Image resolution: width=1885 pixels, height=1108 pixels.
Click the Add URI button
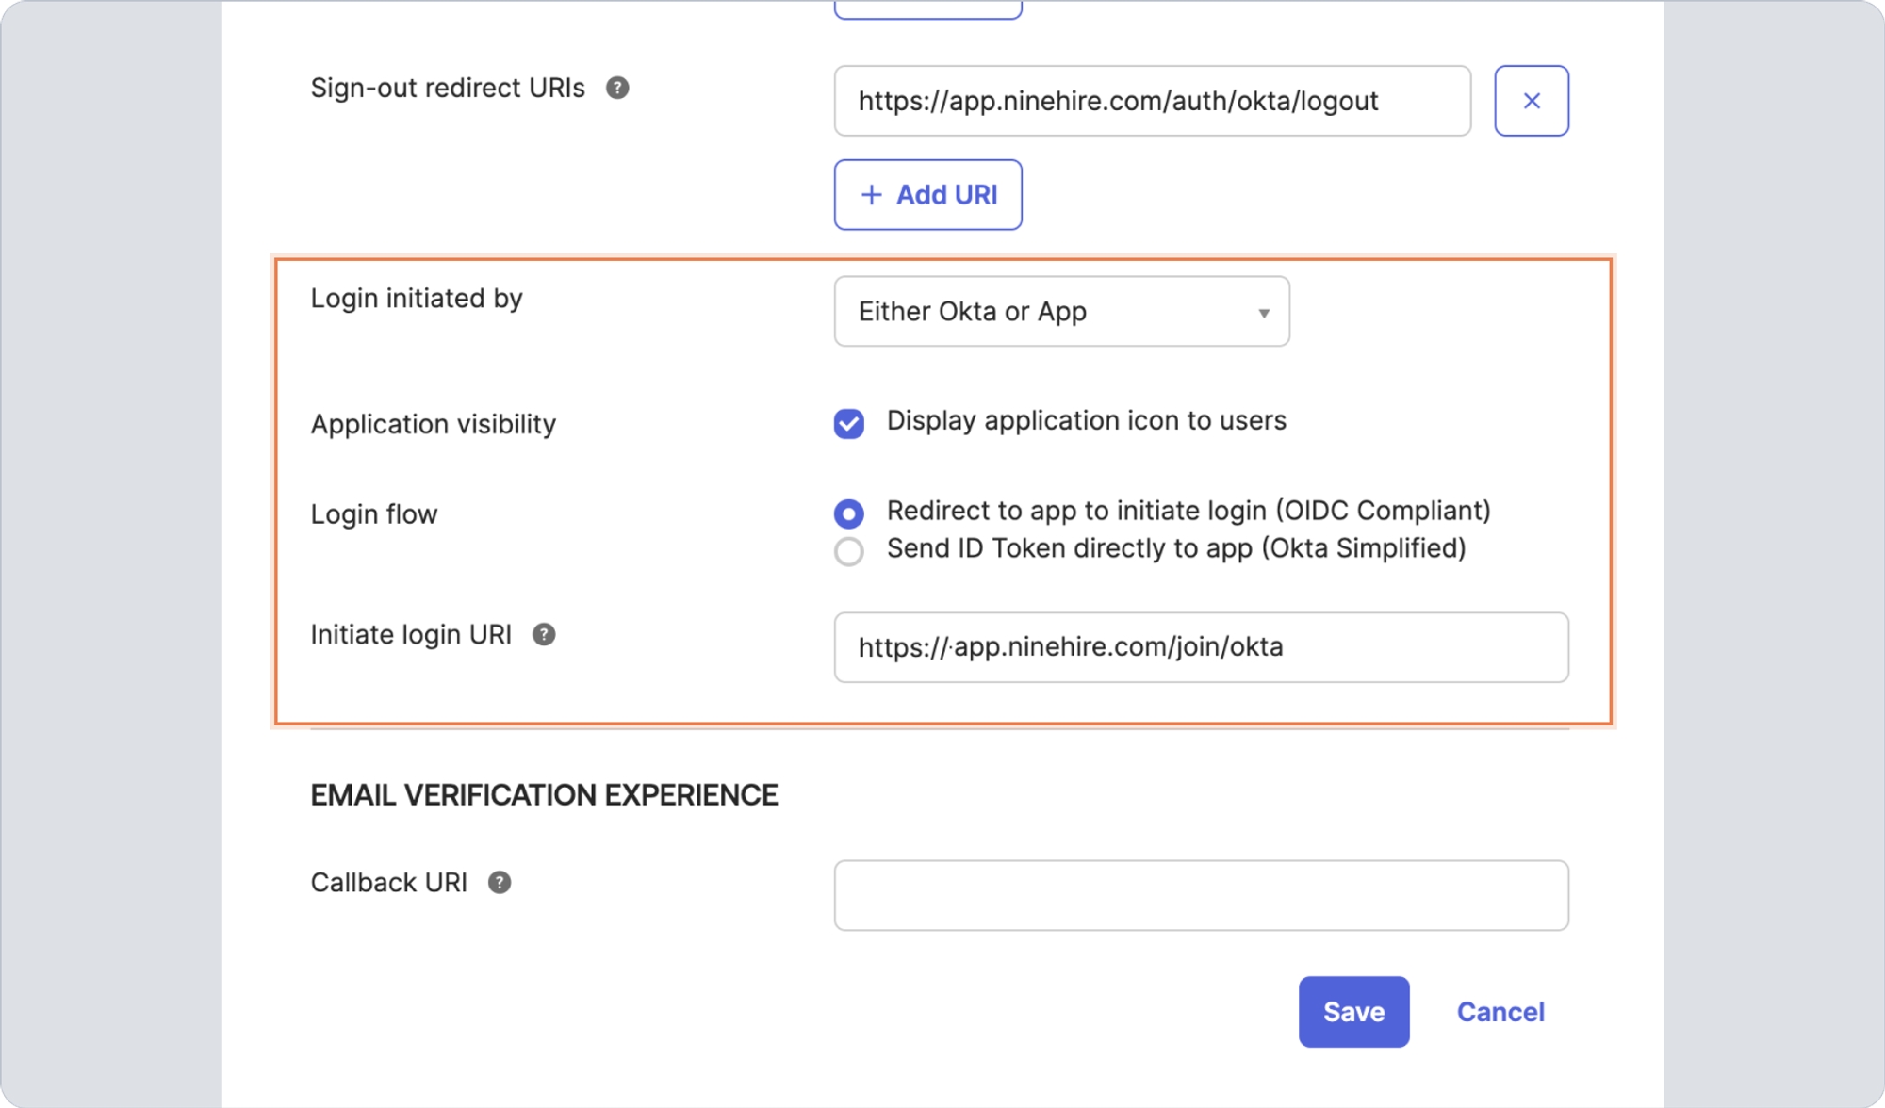pyautogui.click(x=927, y=195)
